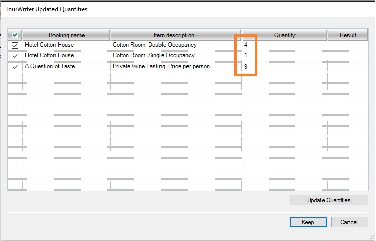Click the Cotton Room, Double Occupancy description
376x241 pixels.
click(x=175, y=45)
